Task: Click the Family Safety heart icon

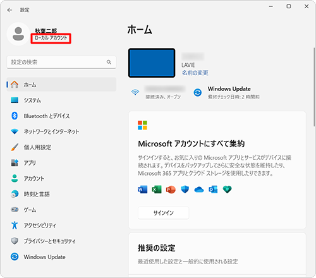Action: click(227, 190)
